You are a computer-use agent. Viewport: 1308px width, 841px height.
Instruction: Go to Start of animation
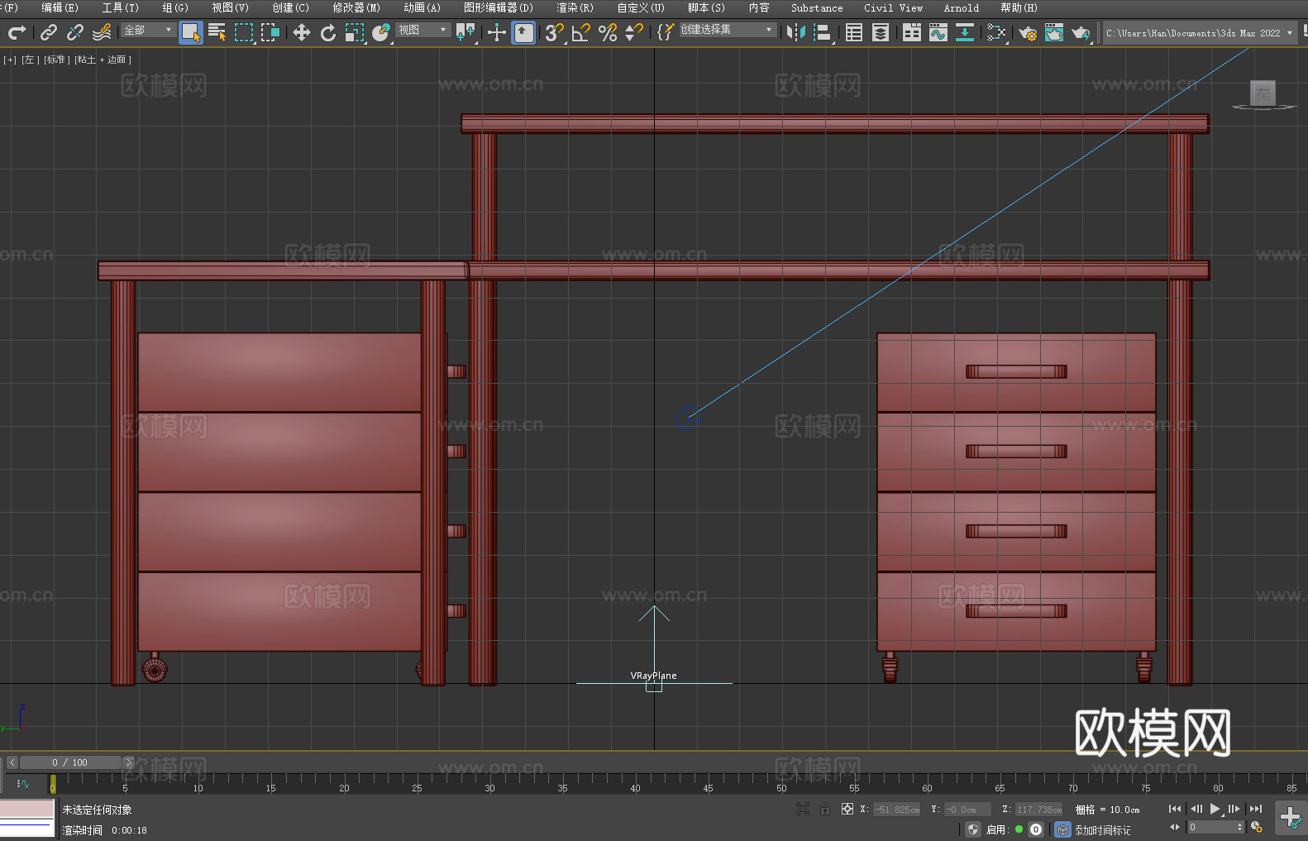point(1174,809)
